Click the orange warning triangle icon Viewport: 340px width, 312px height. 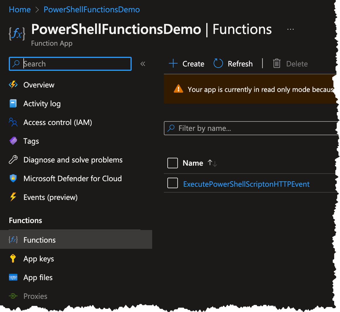click(x=178, y=89)
